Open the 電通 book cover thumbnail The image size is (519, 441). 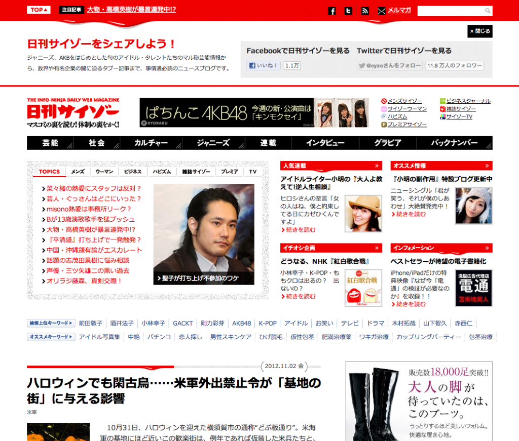(473, 288)
